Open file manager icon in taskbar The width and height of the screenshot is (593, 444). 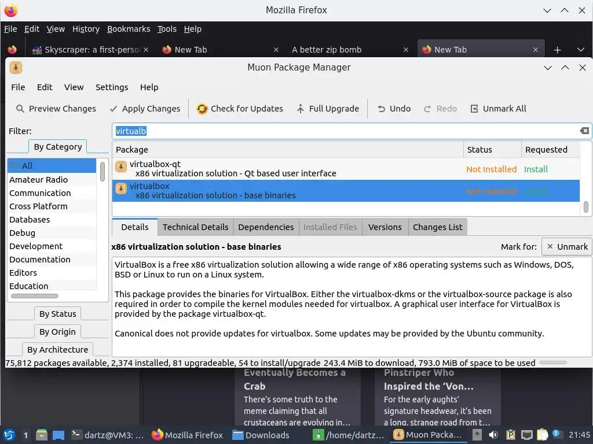point(42,435)
